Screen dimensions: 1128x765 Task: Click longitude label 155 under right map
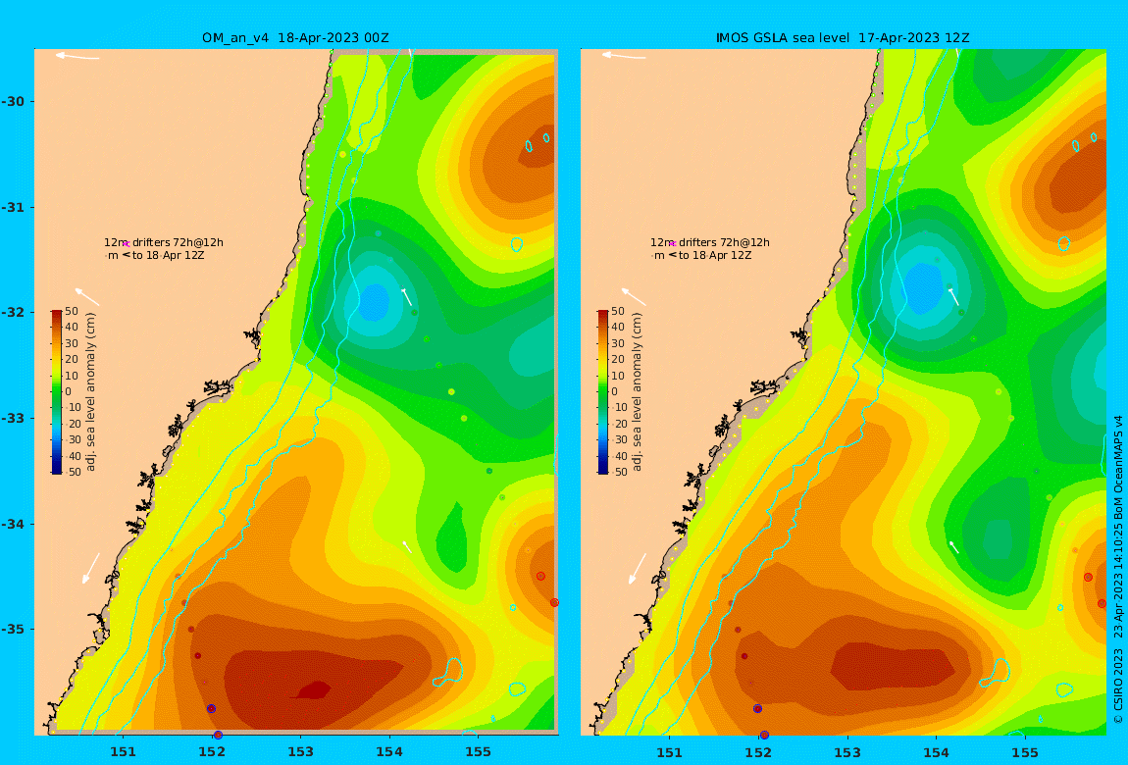pos(1025,752)
